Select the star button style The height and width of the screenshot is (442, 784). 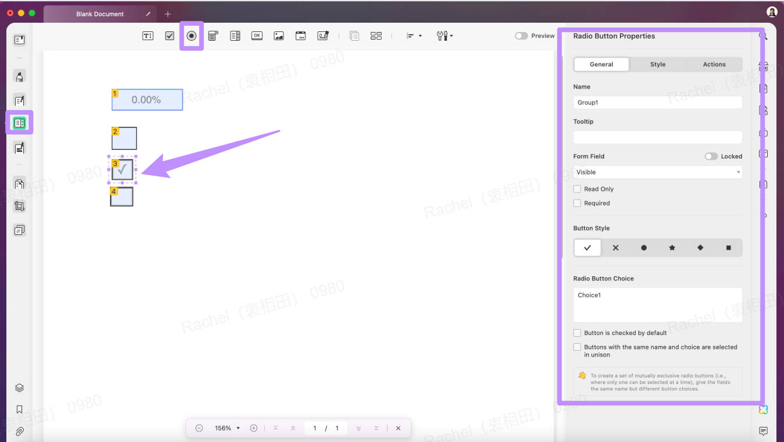(x=672, y=247)
